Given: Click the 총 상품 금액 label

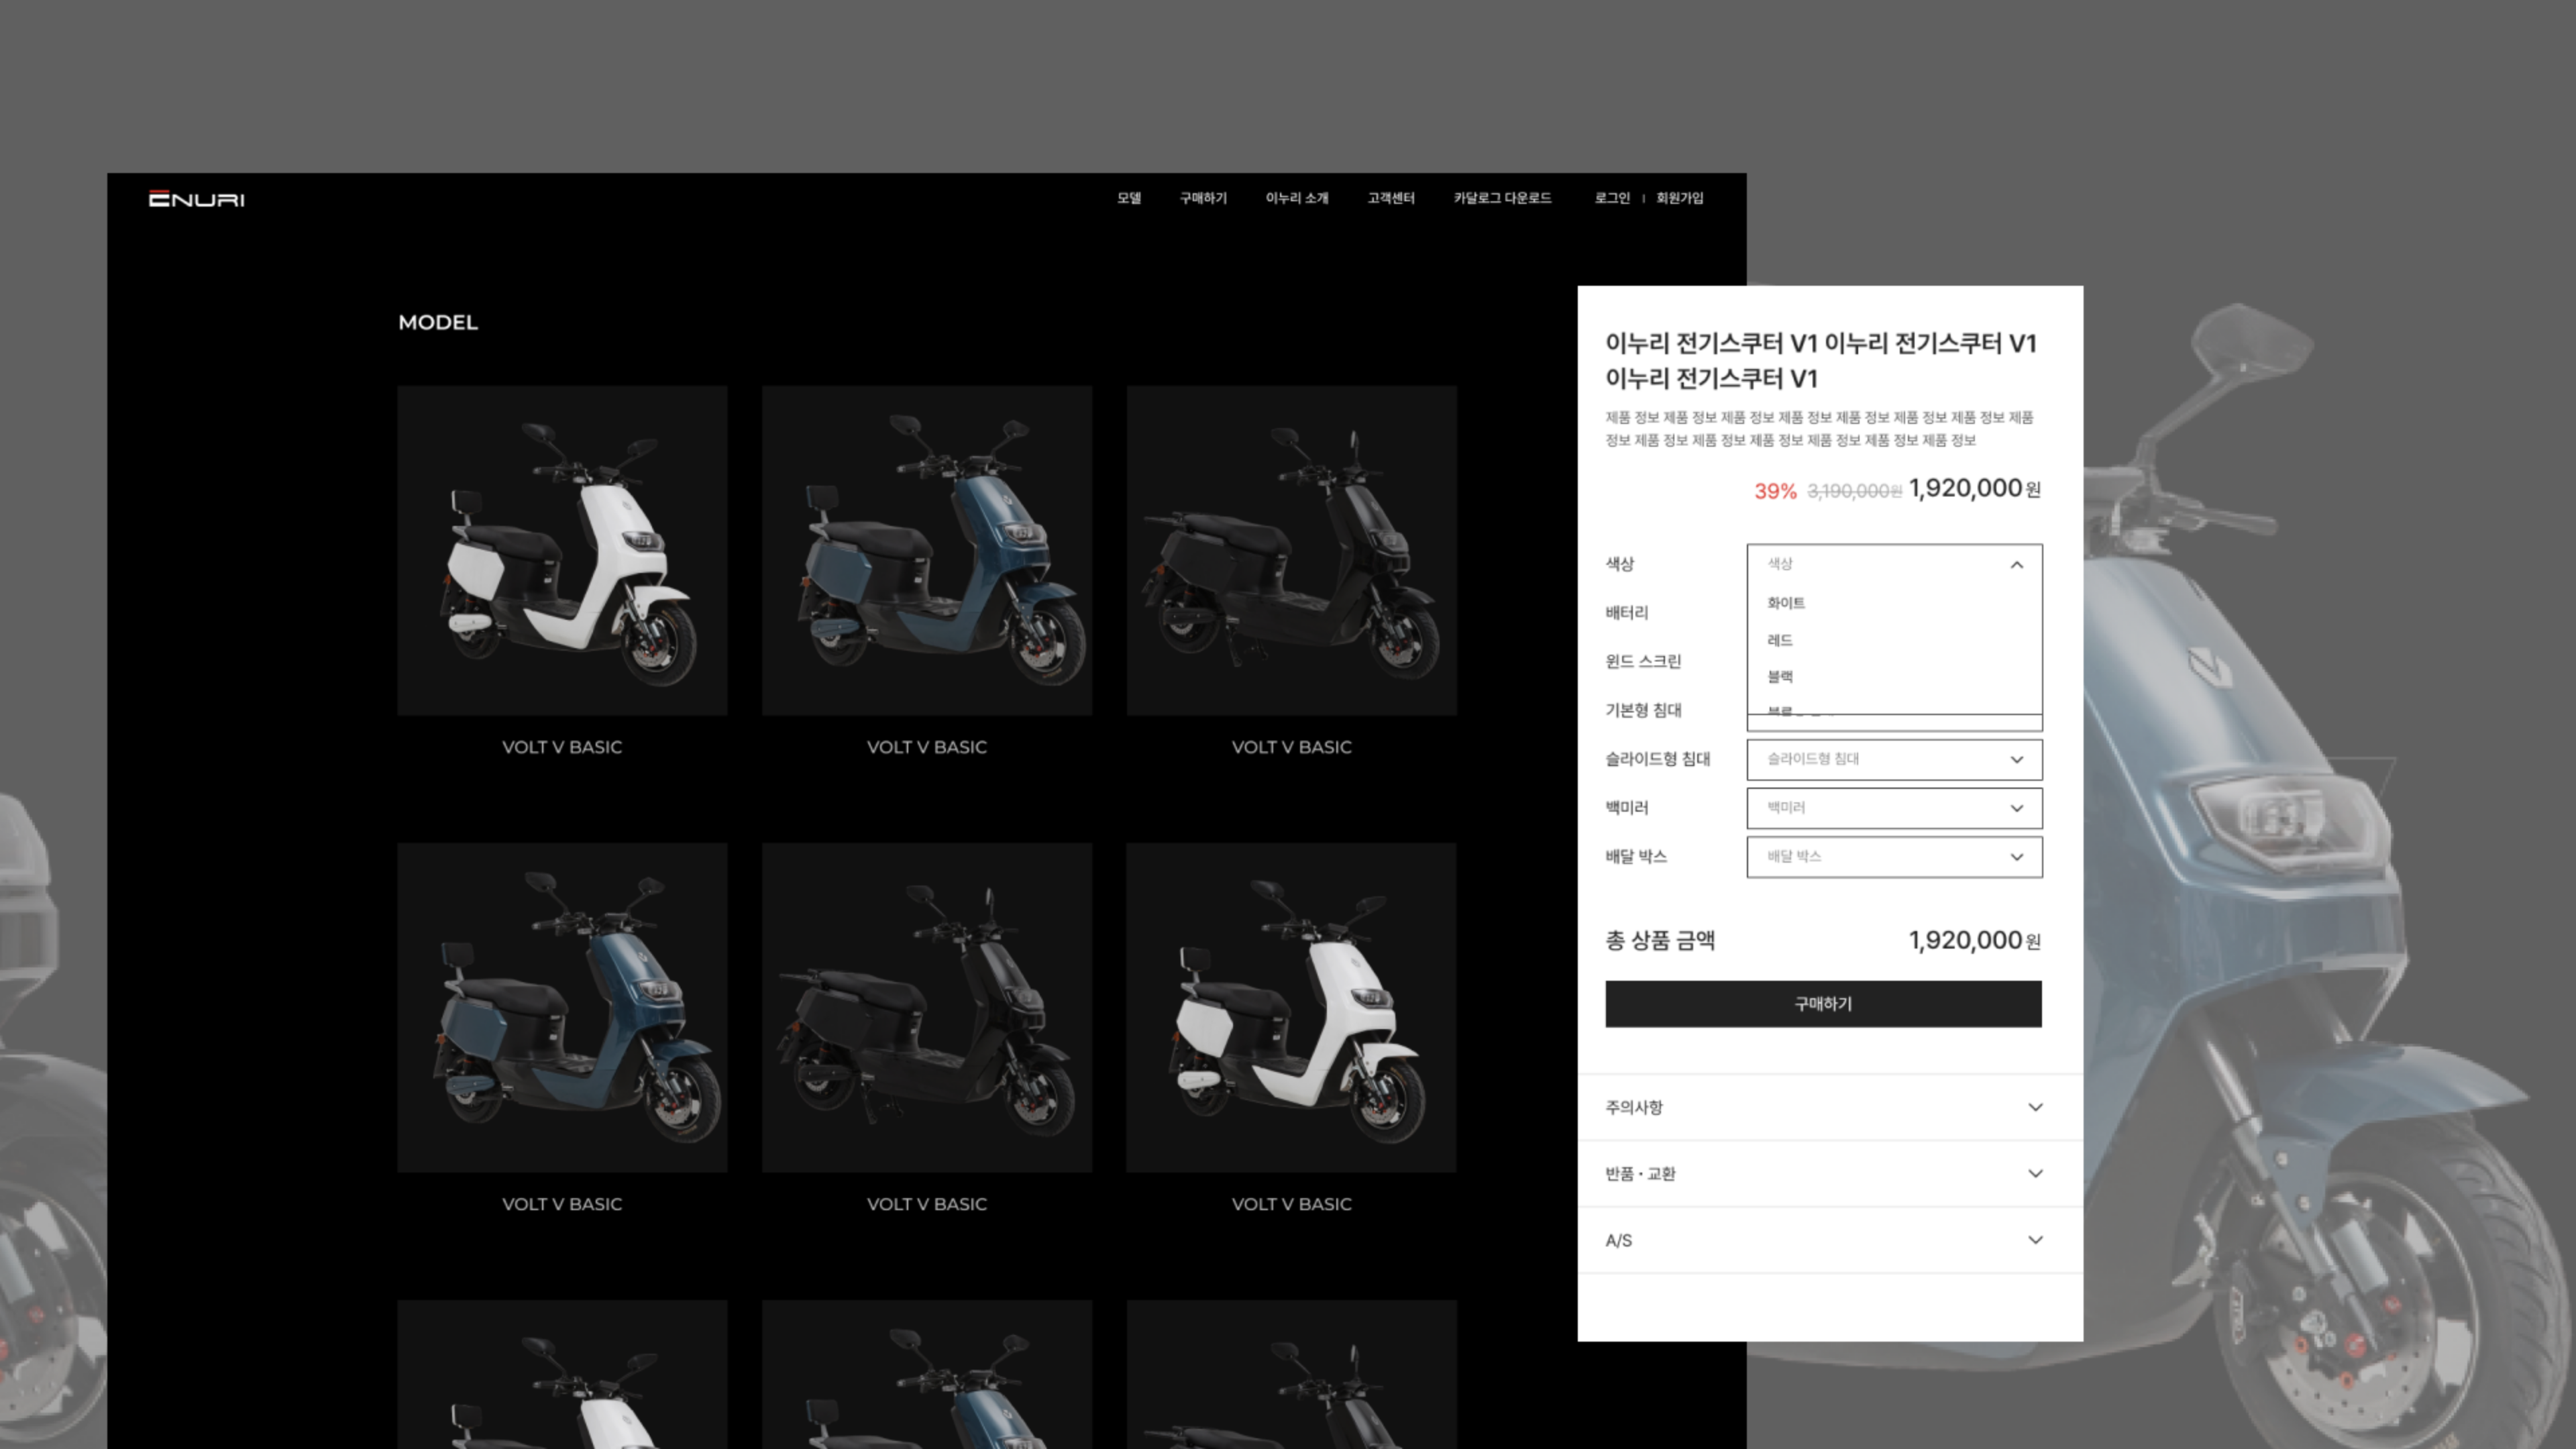Looking at the screenshot, I should pyautogui.click(x=1660, y=940).
